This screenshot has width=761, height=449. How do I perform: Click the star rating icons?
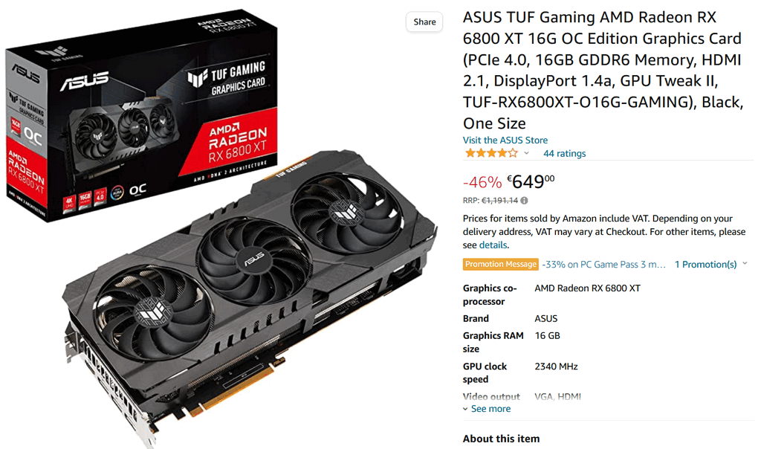pos(490,153)
